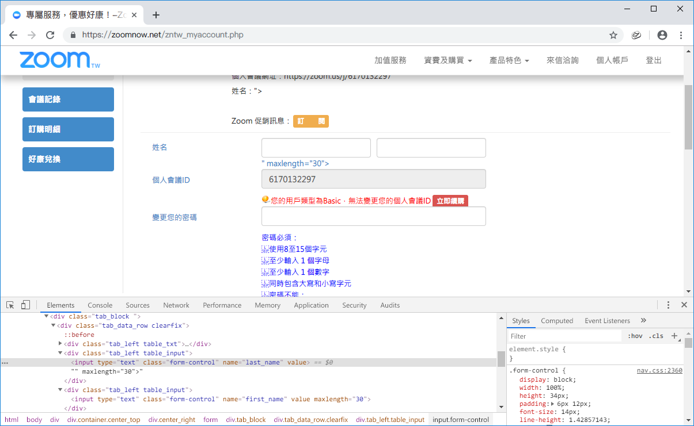Open a new browser tab
Viewport: 694px width, 426px height.
(156, 15)
